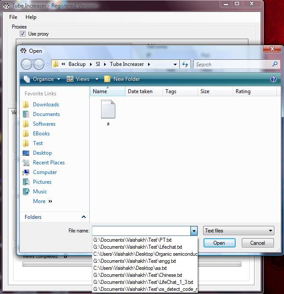The image size is (284, 294).
Task: Open the Downloads favorite link
Action: [46, 105]
